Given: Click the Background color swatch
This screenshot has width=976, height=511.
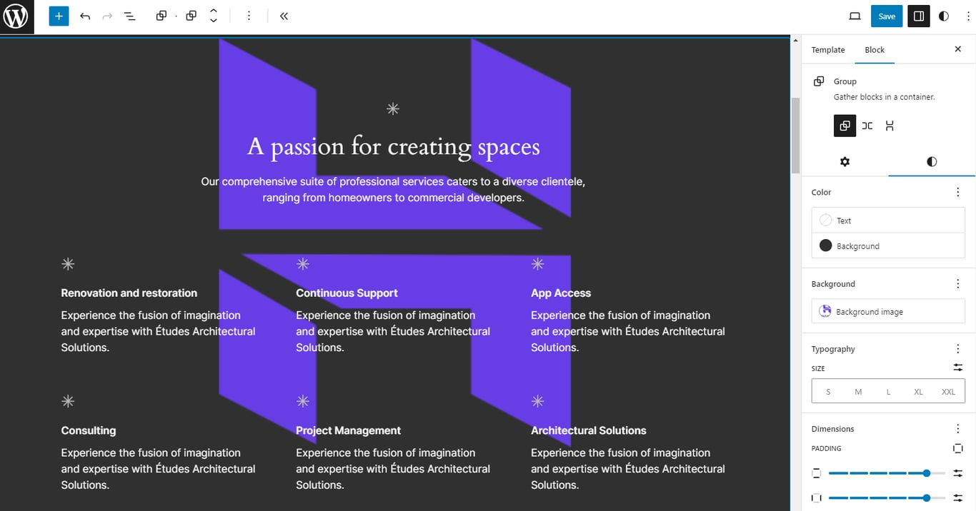Looking at the screenshot, I should coord(826,246).
